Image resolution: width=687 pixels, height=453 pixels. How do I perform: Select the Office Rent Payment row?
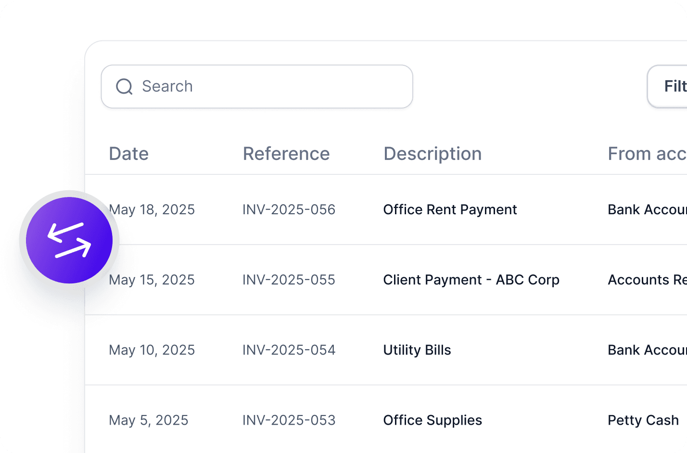click(x=450, y=209)
